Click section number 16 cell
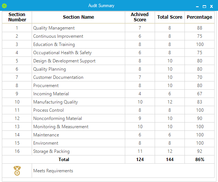The height and width of the screenshot is (182, 218). tap(17, 151)
